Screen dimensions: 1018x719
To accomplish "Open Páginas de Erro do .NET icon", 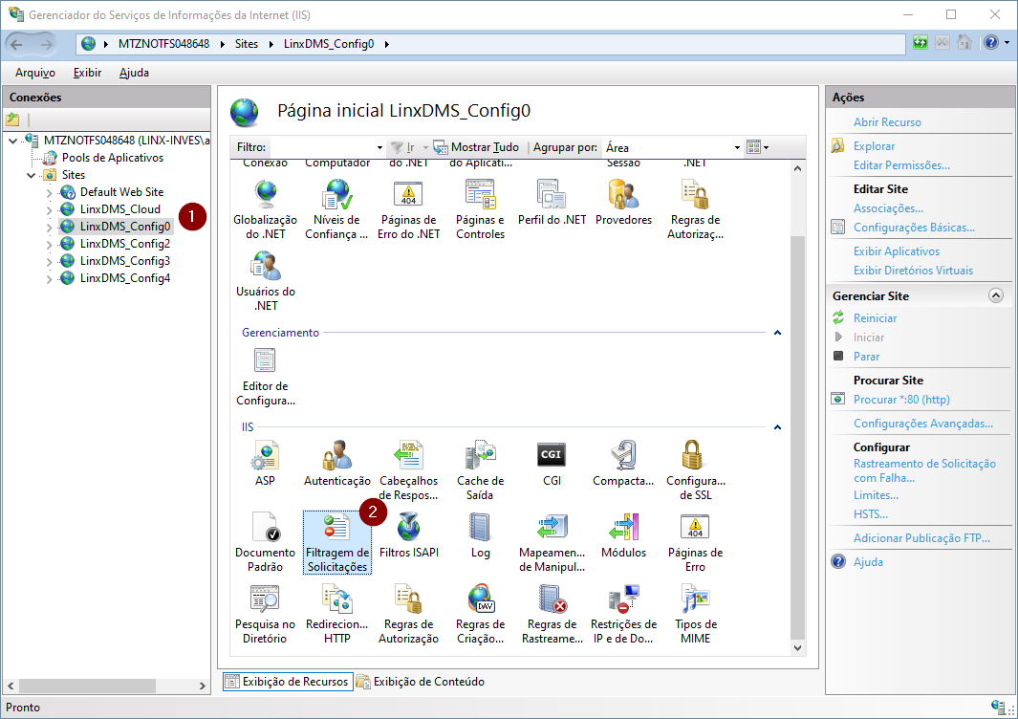I will pos(408,209).
